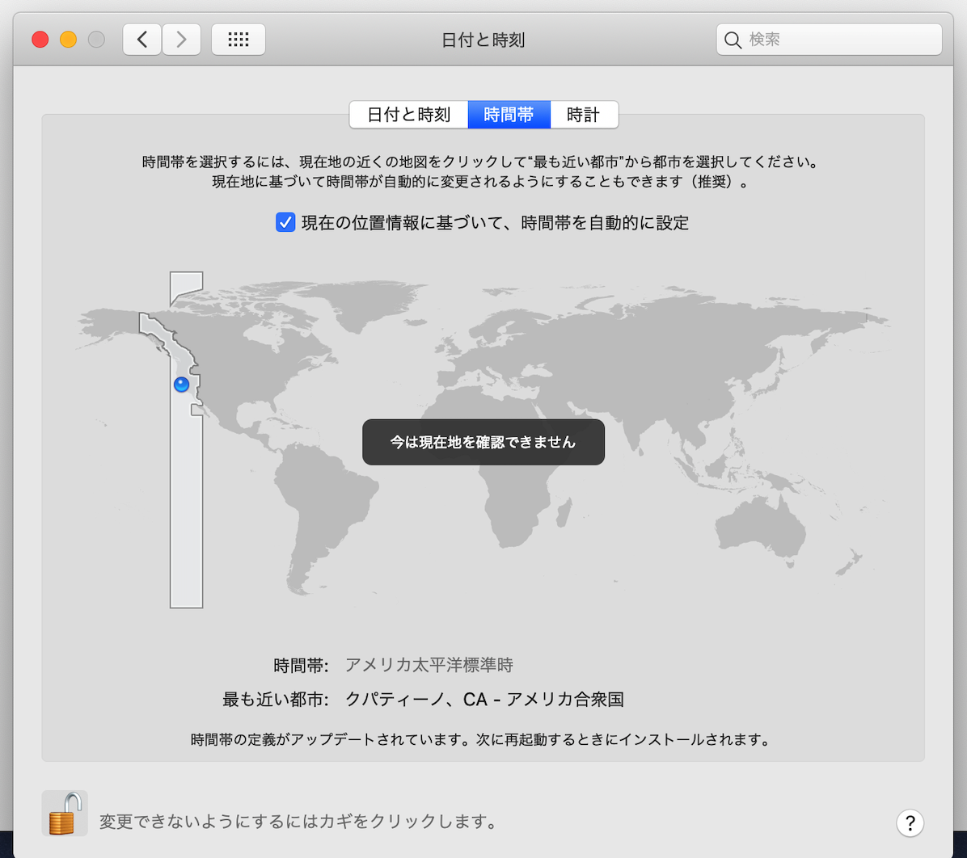Click the open padlock icon

[65, 813]
